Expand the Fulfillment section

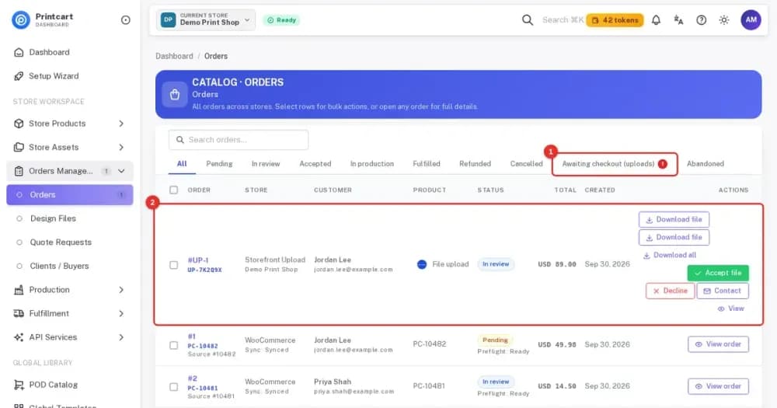point(69,313)
